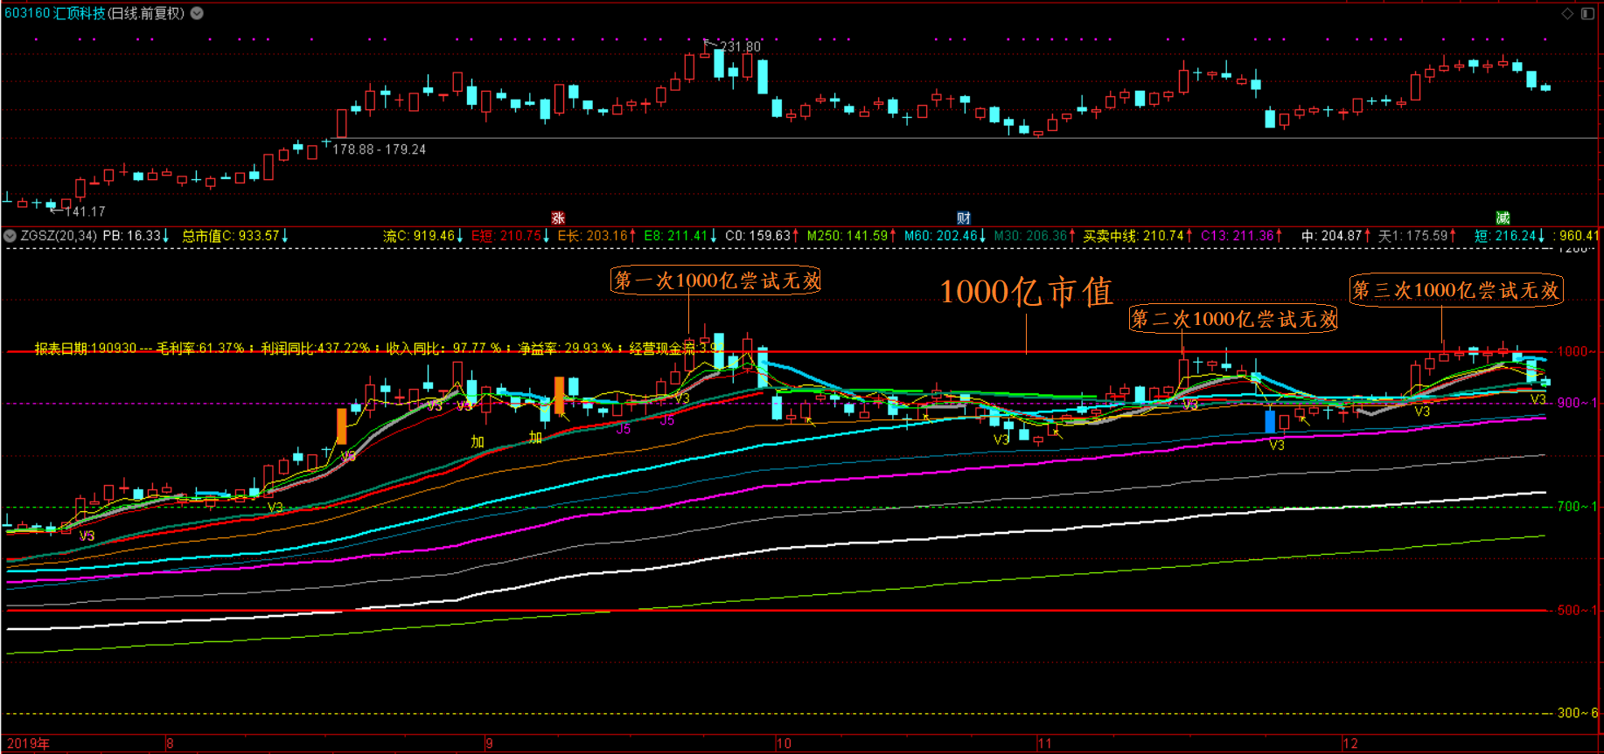Click the 178.88 - 179.24 gap label

(x=380, y=149)
